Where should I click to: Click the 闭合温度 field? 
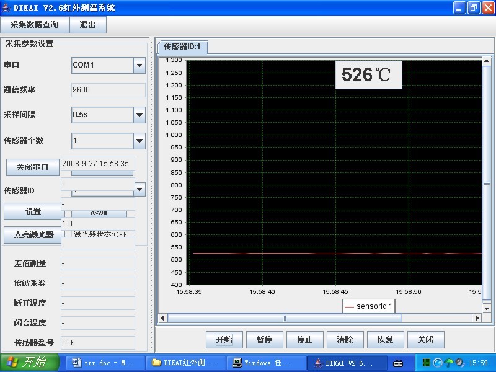point(98,323)
